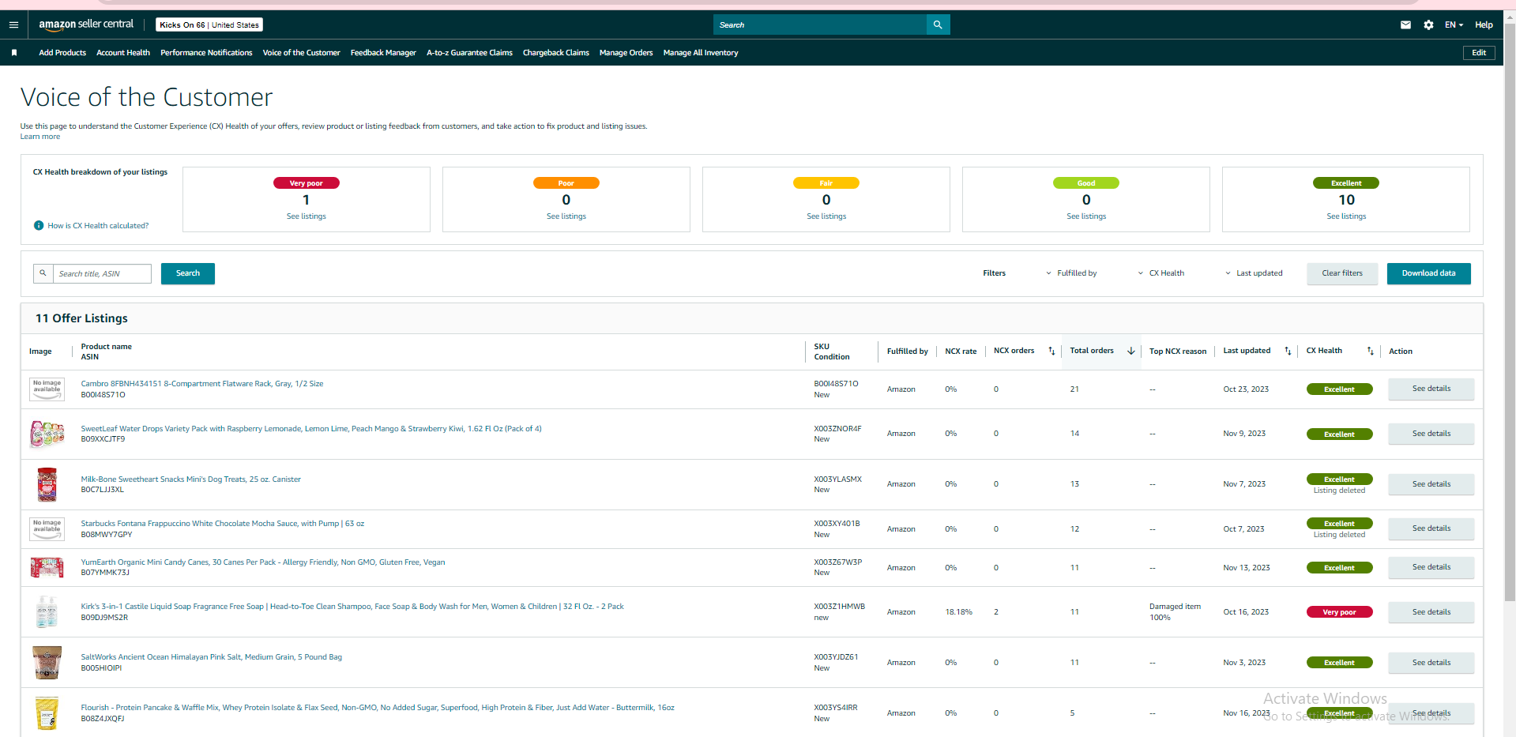See listings under Poor card
Viewport: 1516px width, 737px height.
(x=566, y=216)
